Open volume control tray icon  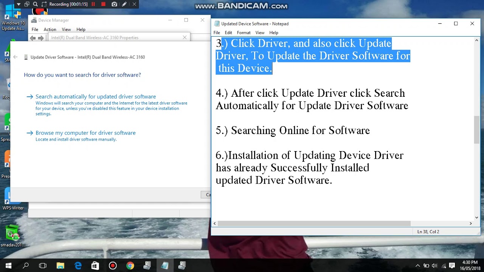(434, 266)
